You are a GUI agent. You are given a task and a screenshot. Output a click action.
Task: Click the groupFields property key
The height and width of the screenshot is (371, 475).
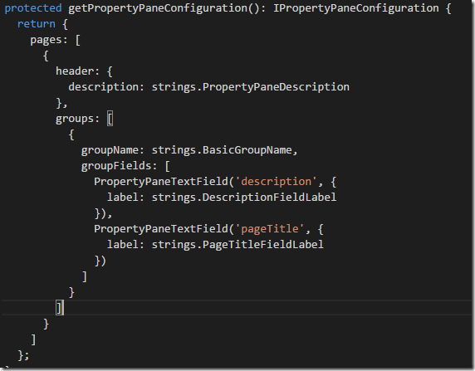(x=116, y=166)
